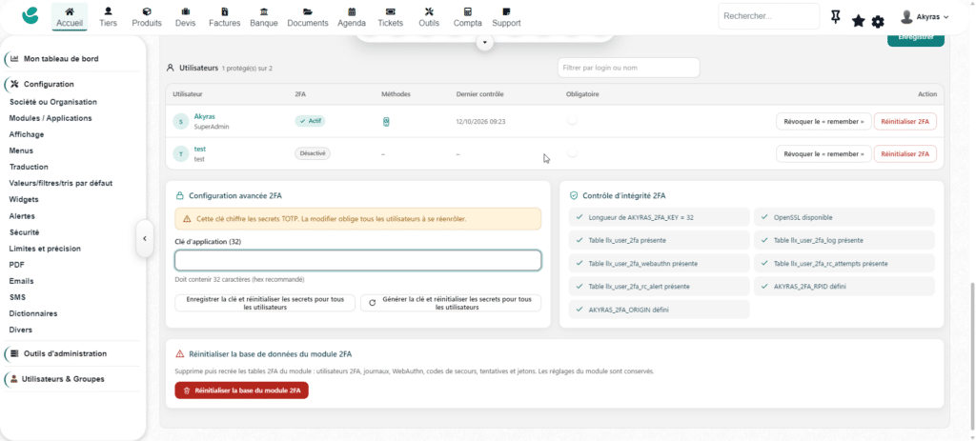Toggle Obligatoire switch for test user
This screenshot has height=441, width=976.
[572, 153]
